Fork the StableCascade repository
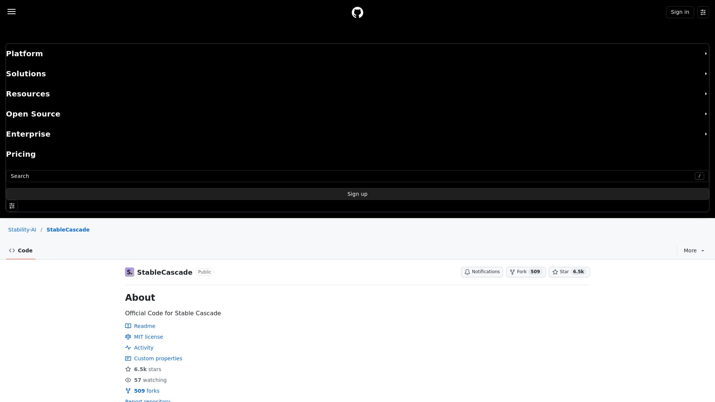The image size is (715, 402). (x=526, y=272)
